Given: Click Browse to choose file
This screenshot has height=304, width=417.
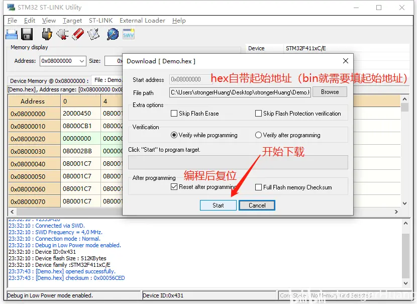Looking at the screenshot, I should [330, 92].
